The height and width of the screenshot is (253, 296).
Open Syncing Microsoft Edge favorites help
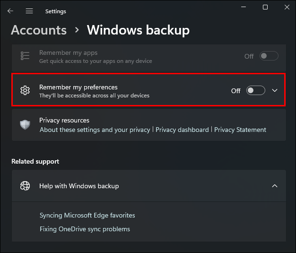click(87, 215)
